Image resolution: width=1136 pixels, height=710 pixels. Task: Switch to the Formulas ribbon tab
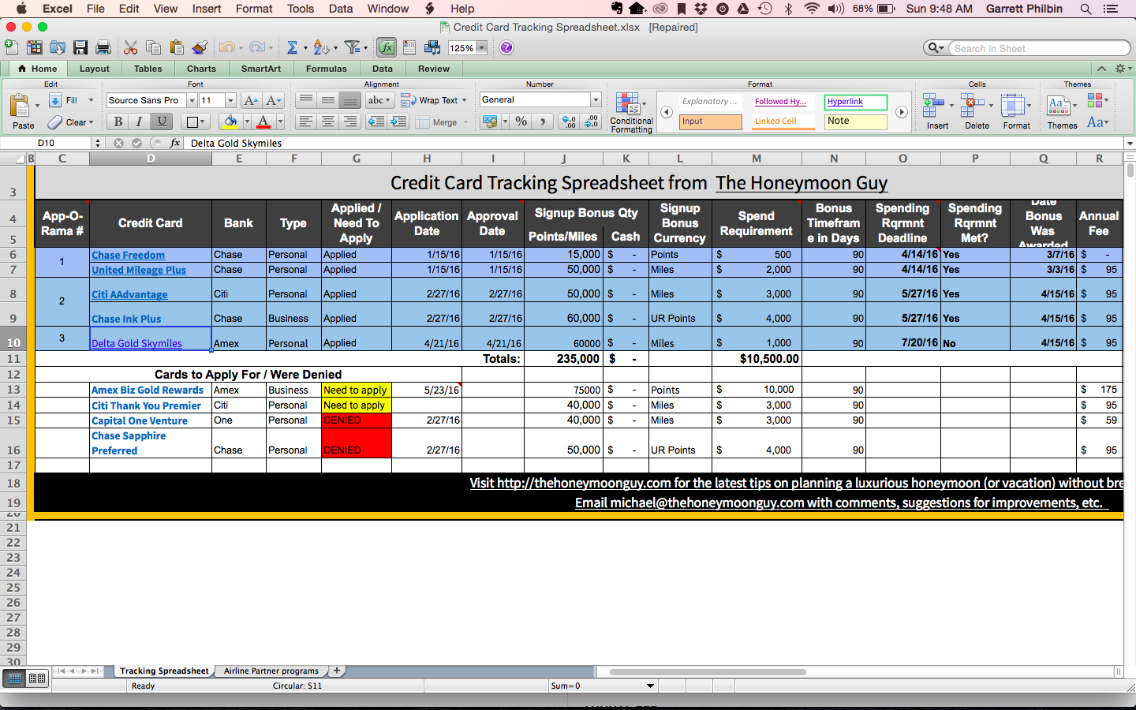(326, 69)
